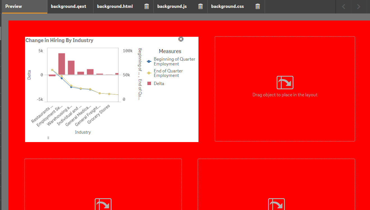Screen dimensions: 370x210
Task: Click the chart's horizontal mini scrollbar handle
Action: coord(48,138)
